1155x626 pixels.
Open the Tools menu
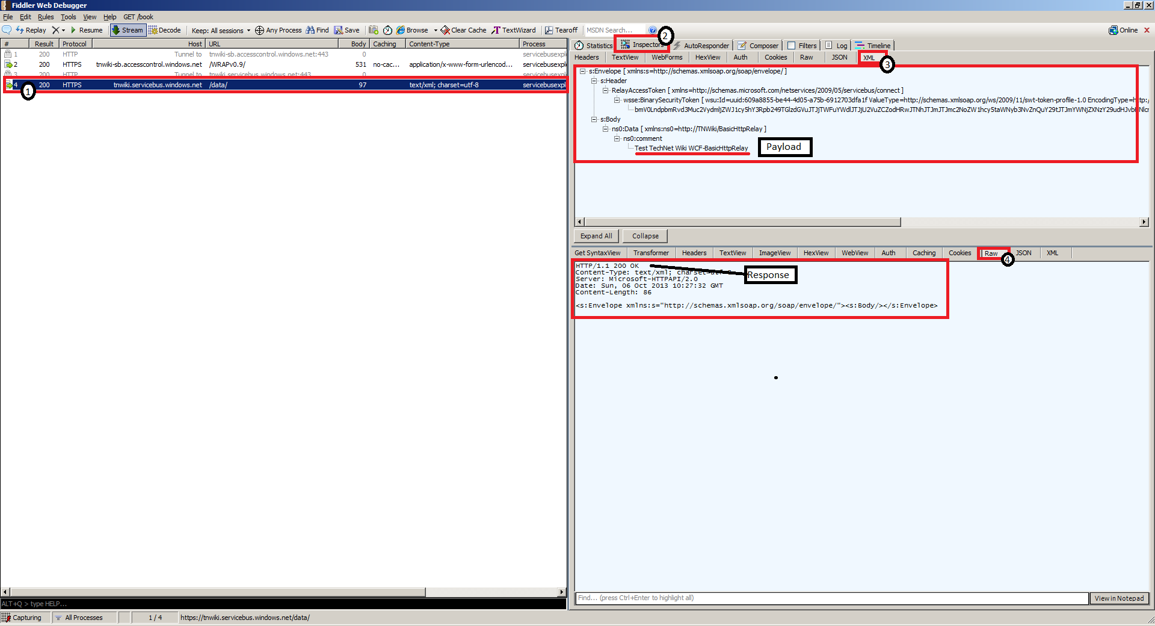click(x=69, y=17)
